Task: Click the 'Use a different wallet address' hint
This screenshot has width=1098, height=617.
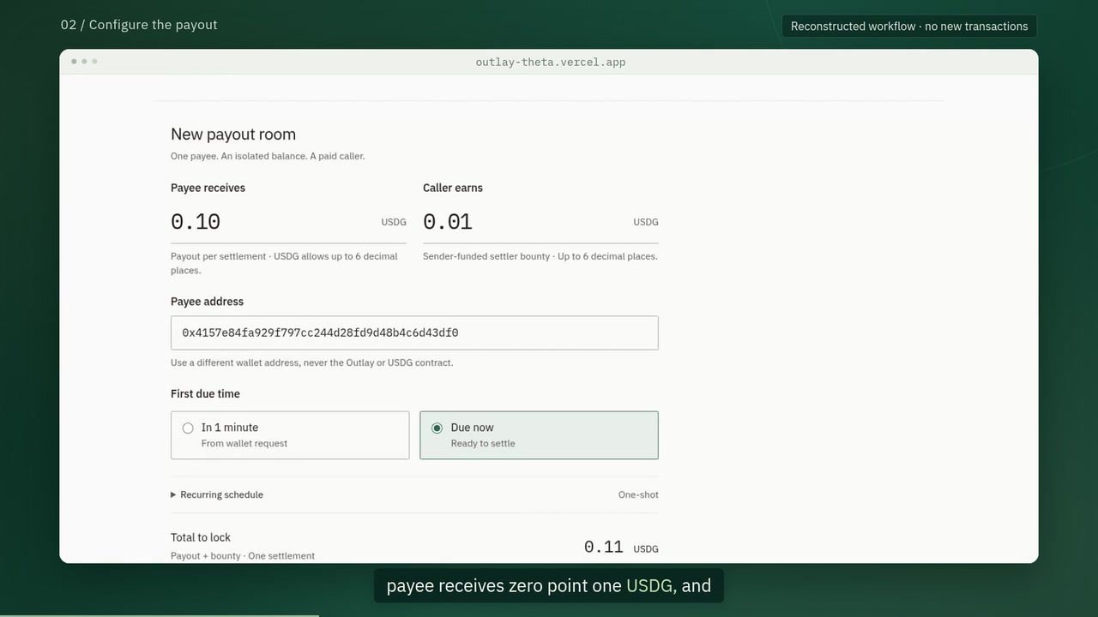Action: point(311,362)
